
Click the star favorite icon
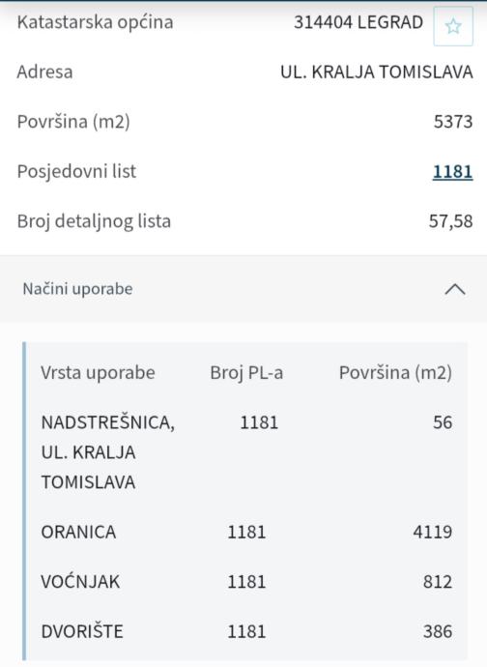click(453, 26)
